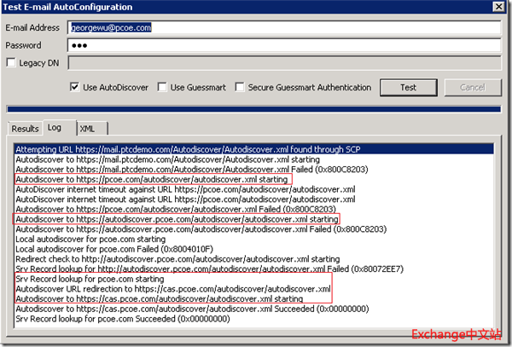
Task: Enable the Legacy DN checkbox
Action: pyautogui.click(x=11, y=62)
